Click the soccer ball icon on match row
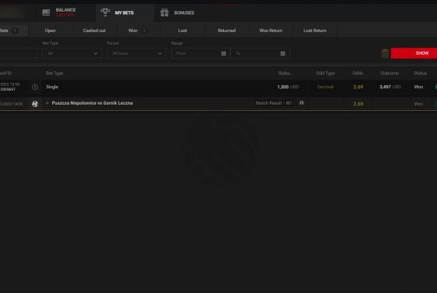 click(35, 104)
